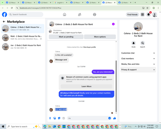
Task: Click the 'Yes, are you interested?' message
Action: point(103,72)
